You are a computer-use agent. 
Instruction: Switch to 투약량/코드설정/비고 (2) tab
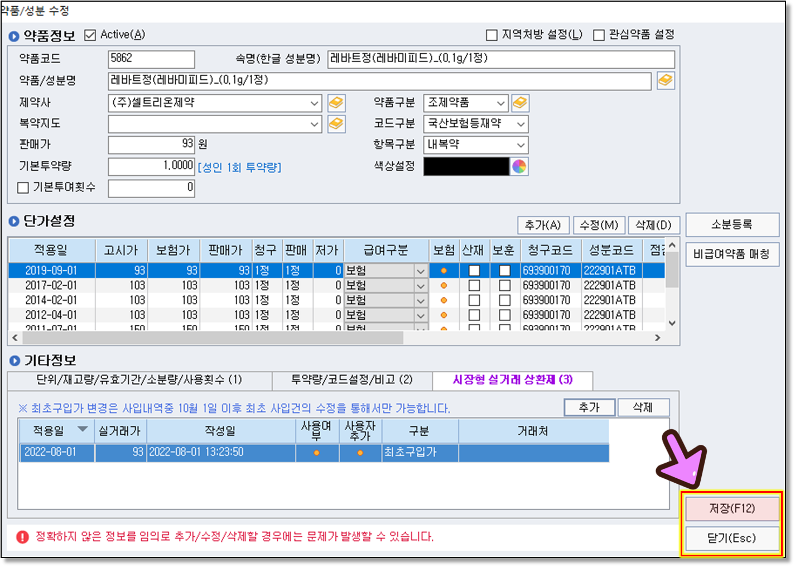(351, 380)
